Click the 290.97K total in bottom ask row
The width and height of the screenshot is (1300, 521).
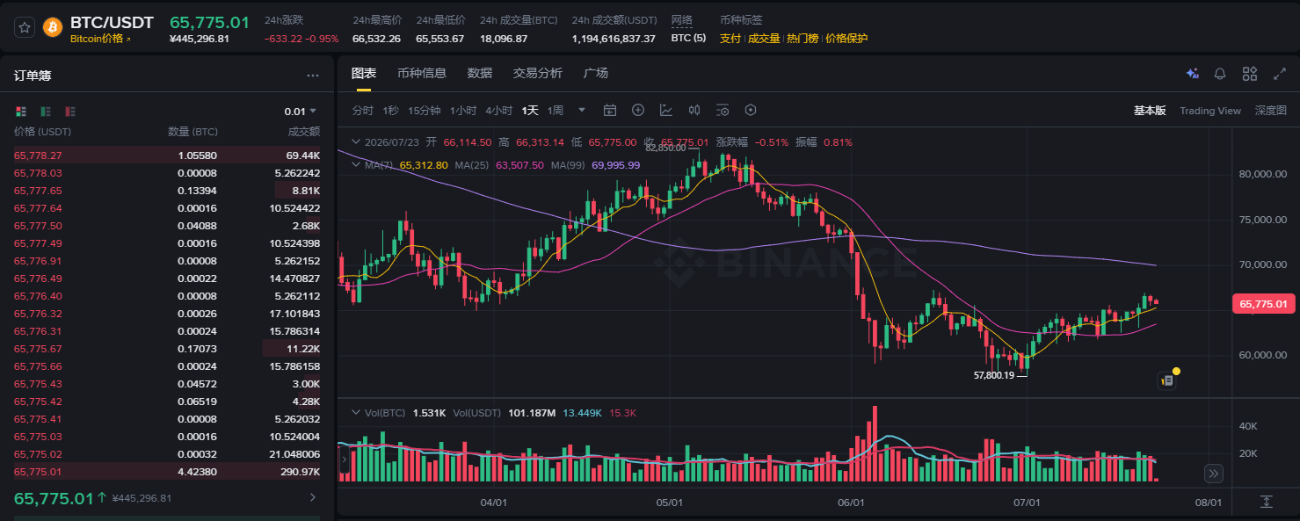[x=301, y=472]
